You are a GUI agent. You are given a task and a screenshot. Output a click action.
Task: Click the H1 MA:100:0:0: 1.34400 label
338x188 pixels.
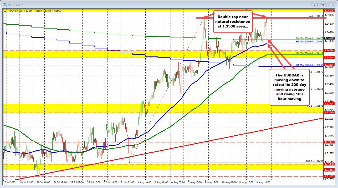pos(309,42)
